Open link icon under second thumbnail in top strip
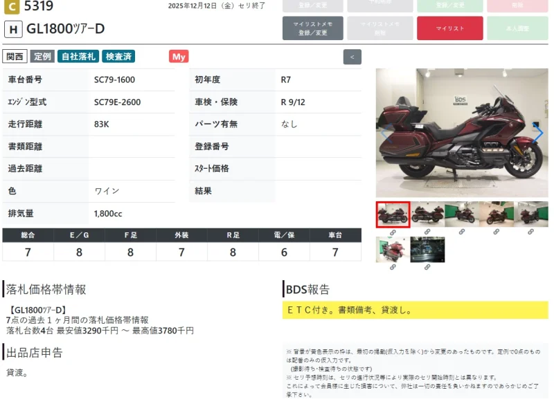This screenshot has height=415, width=554. tap(427, 232)
